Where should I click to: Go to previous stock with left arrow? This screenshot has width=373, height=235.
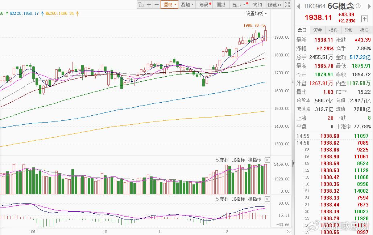click(298, 6)
